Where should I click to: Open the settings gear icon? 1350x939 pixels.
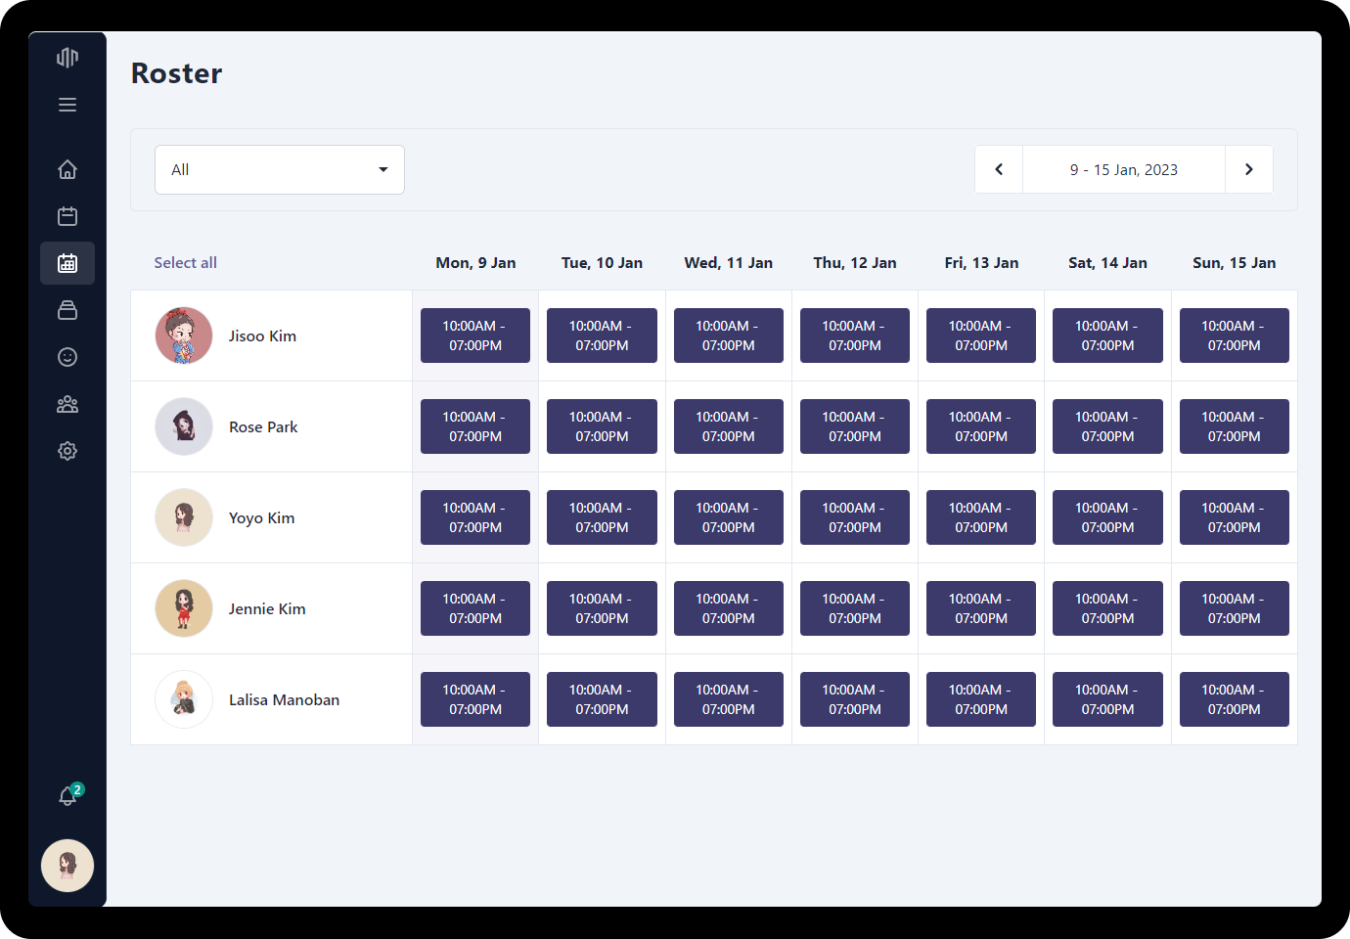(67, 451)
